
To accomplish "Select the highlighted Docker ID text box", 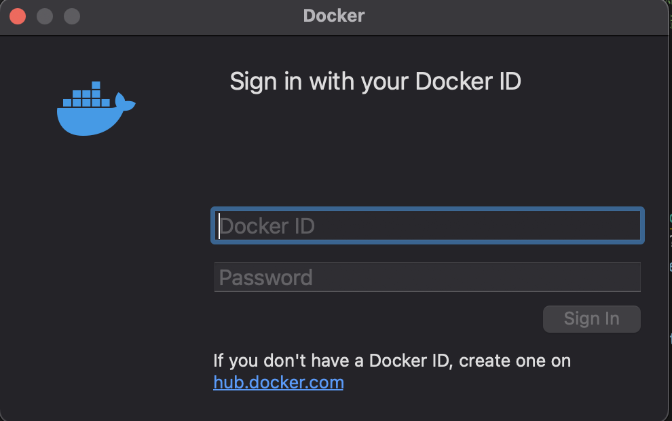I will pyautogui.click(x=426, y=225).
